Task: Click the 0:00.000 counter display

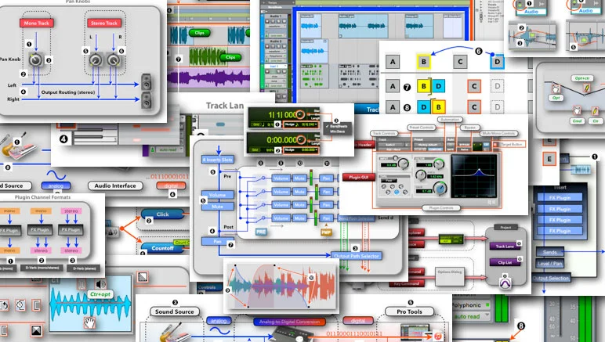Action: pos(281,140)
